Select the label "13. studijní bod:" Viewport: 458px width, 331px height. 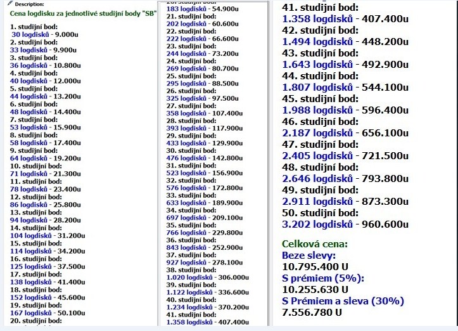coord(36,212)
